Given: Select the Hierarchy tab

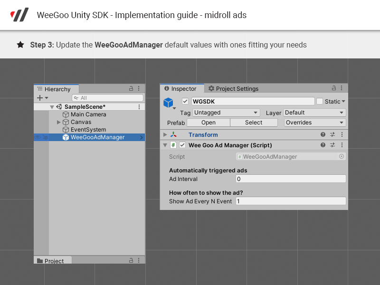Looking at the screenshot, I should (x=56, y=89).
